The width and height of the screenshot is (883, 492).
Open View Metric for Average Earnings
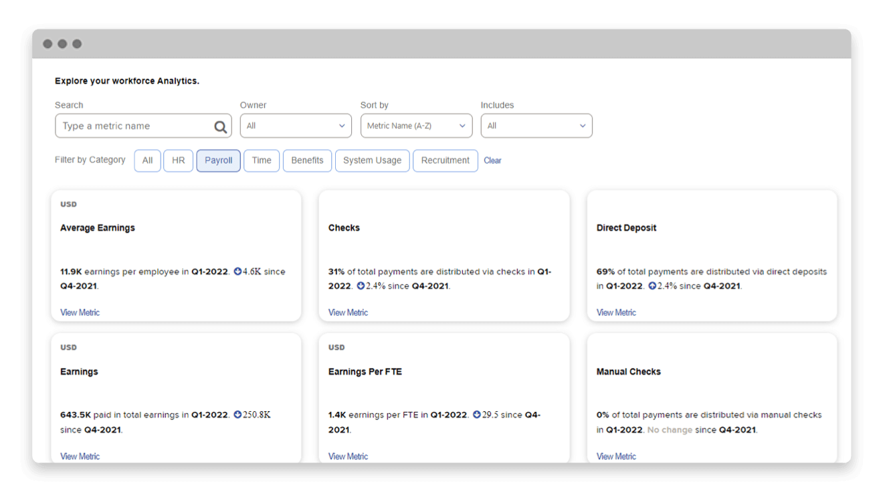(x=80, y=312)
